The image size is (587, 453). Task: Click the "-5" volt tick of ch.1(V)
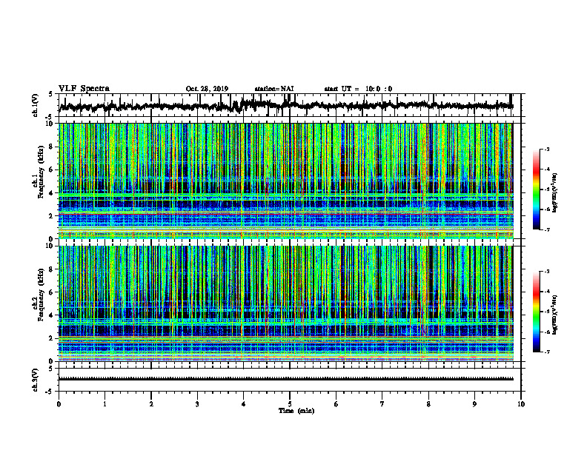tap(50, 117)
